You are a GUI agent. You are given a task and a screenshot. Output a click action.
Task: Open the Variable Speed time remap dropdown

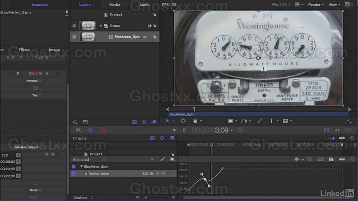point(27,147)
